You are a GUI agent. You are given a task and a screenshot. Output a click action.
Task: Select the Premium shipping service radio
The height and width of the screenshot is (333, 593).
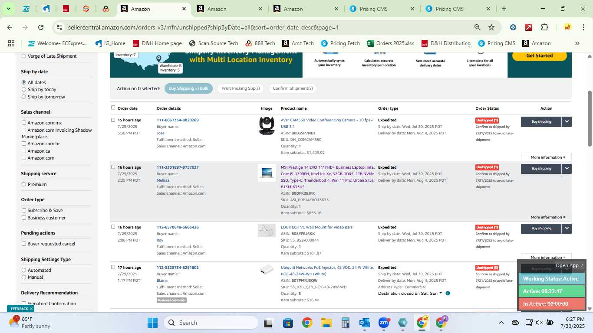click(x=24, y=184)
